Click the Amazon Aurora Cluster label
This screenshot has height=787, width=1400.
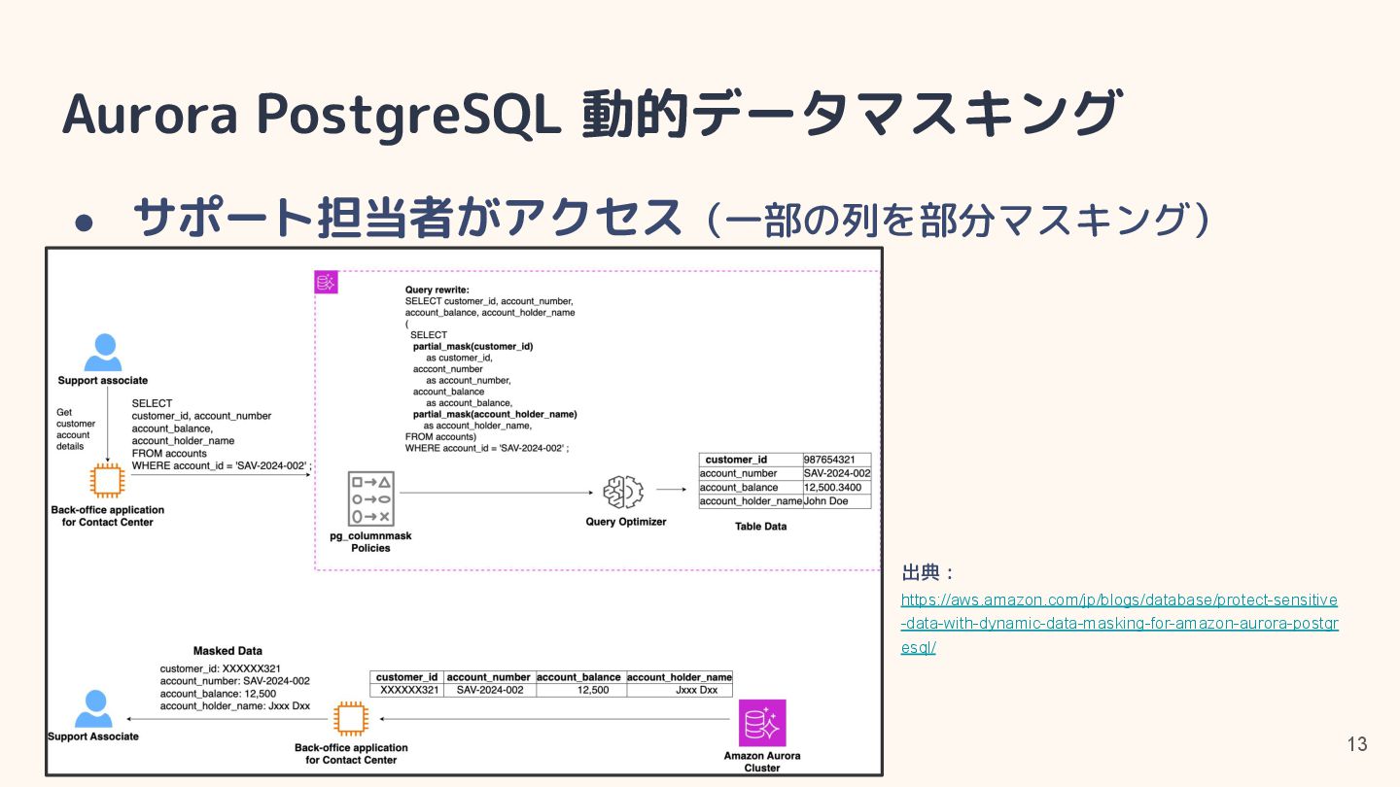762,762
